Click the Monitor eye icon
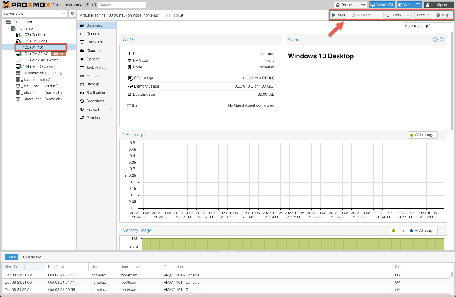Image resolution: width=456 pixels, height=297 pixels. (x=82, y=76)
